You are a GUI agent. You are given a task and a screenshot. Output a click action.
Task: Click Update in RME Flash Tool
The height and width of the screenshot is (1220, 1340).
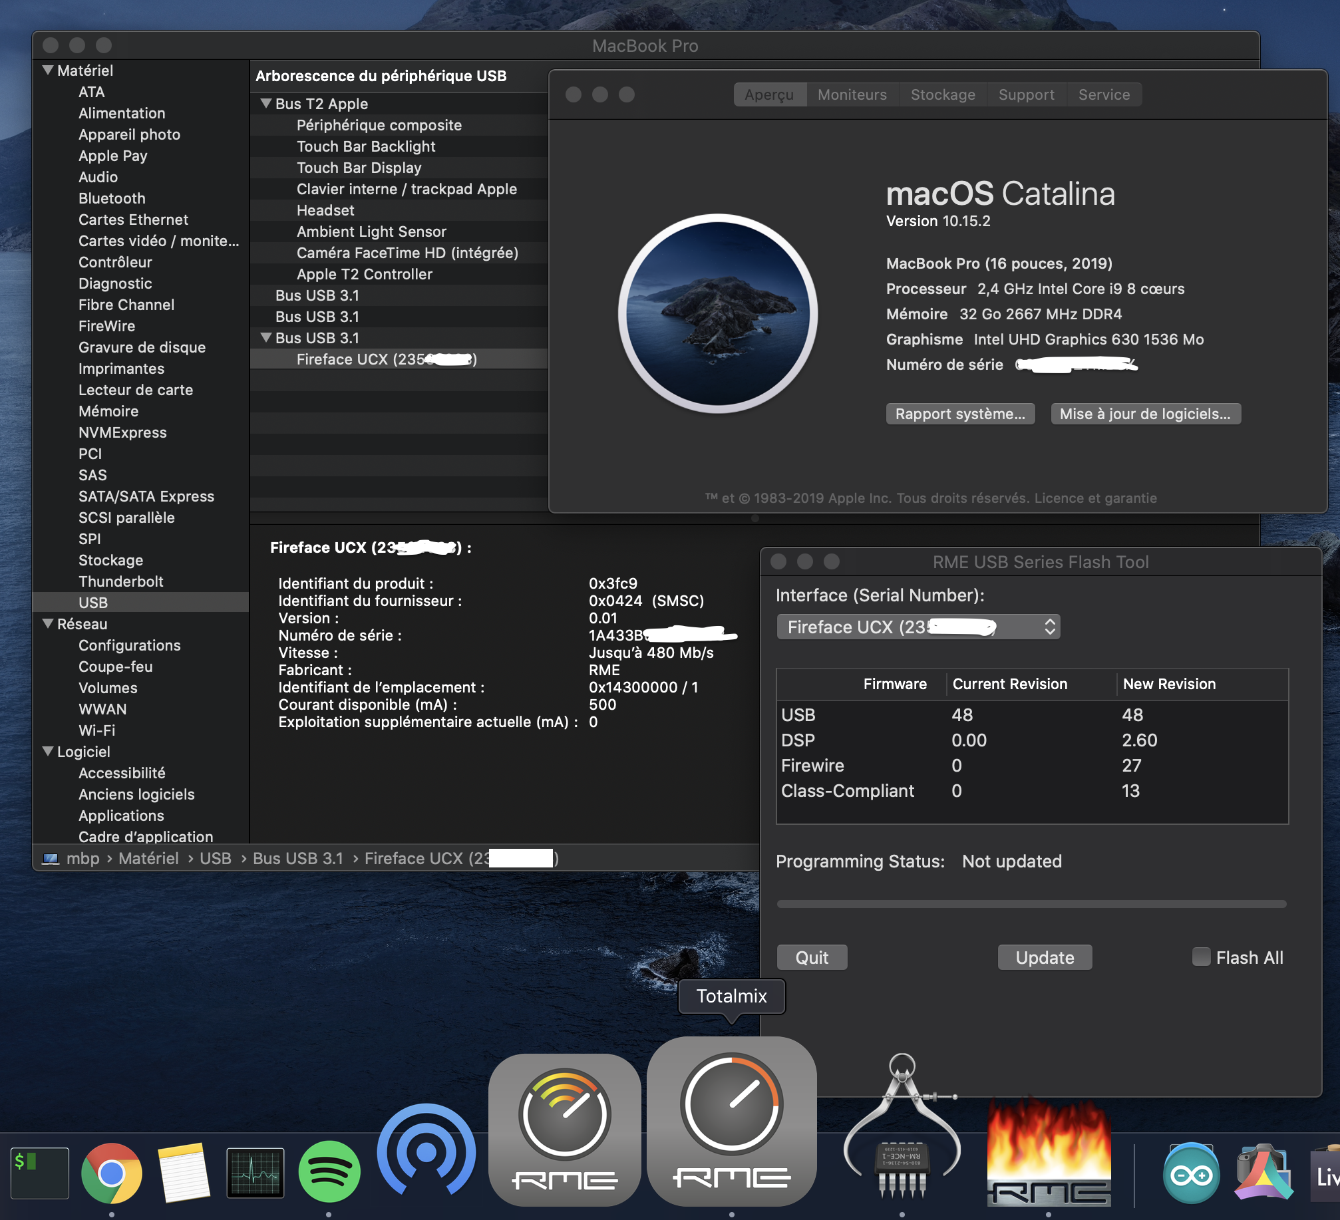(1045, 957)
